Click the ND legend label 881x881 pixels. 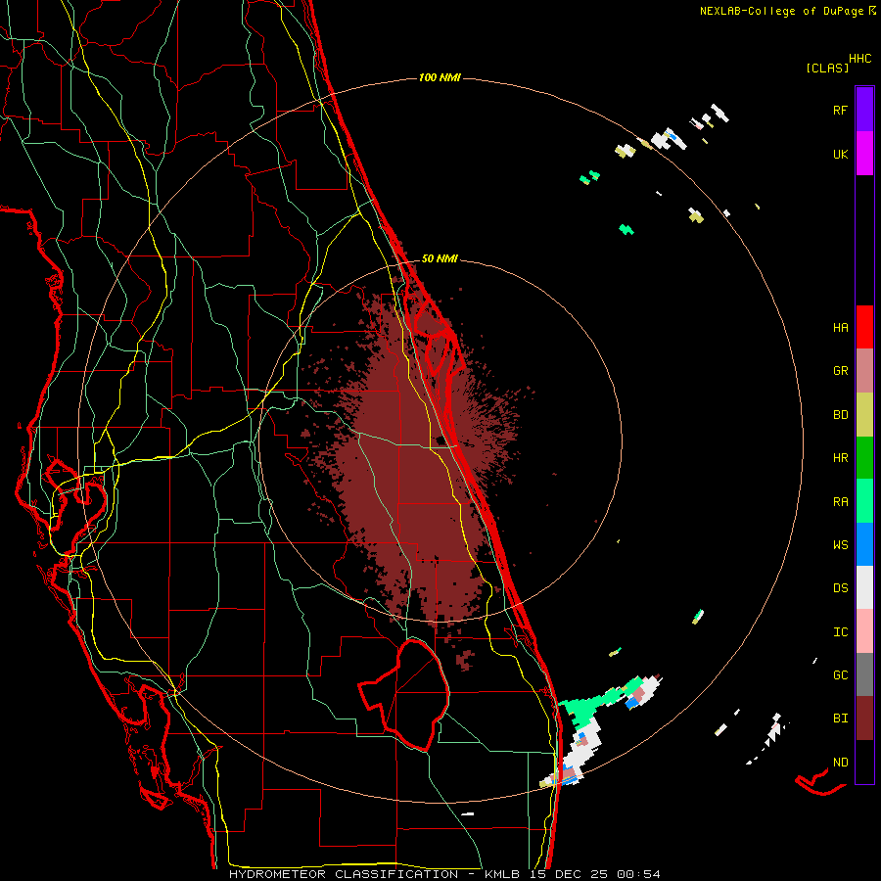tap(840, 763)
